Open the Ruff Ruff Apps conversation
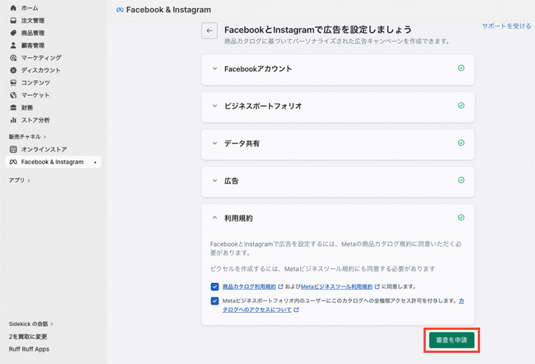Screen dimensions: 535x364 click(x=29, y=349)
